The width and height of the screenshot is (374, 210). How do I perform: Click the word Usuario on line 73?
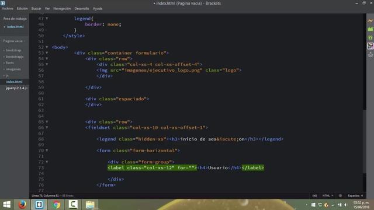click(x=218, y=167)
